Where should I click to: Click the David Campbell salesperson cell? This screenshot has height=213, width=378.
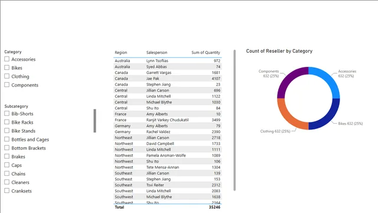coord(160,143)
